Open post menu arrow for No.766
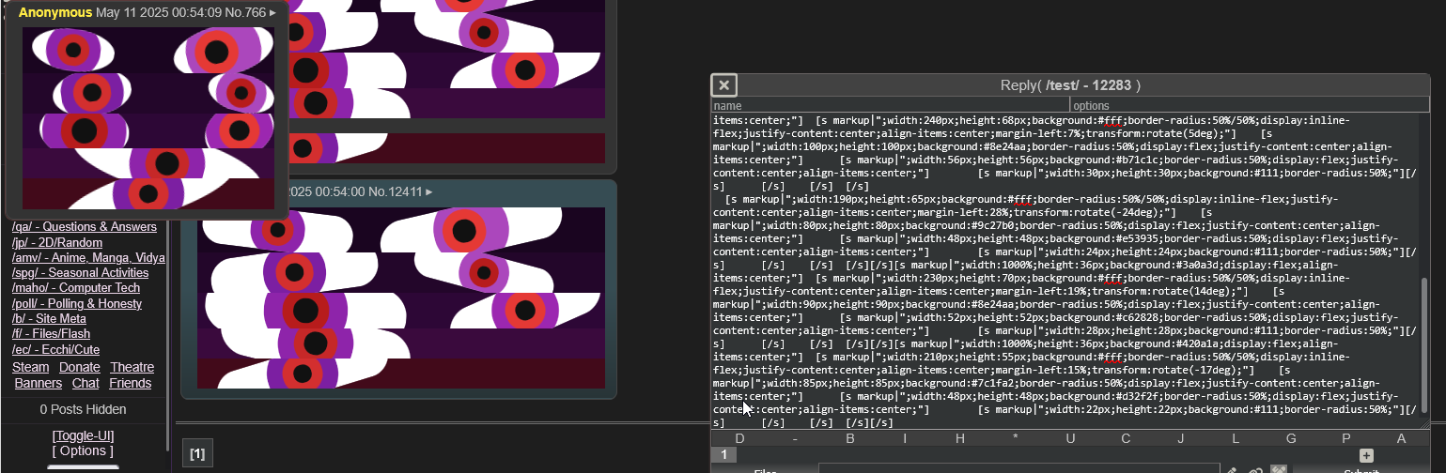Viewport: 1446px width, 473px height. click(x=273, y=12)
